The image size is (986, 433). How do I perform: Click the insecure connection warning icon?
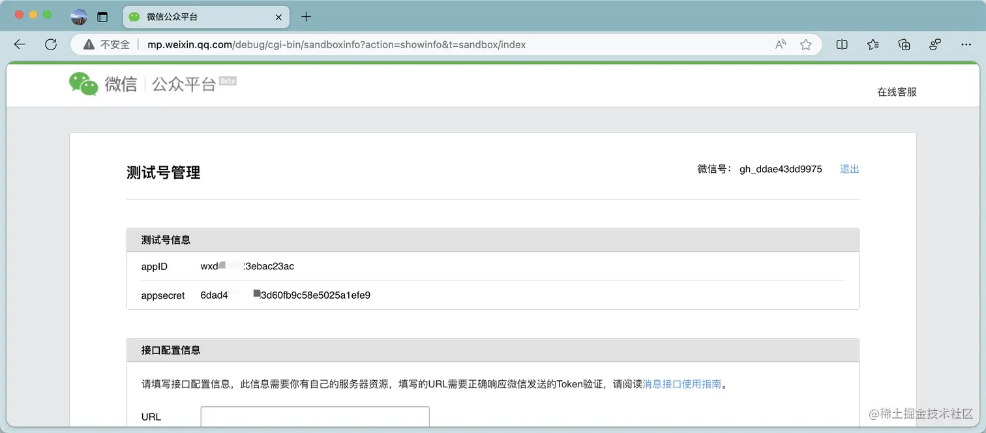point(89,44)
